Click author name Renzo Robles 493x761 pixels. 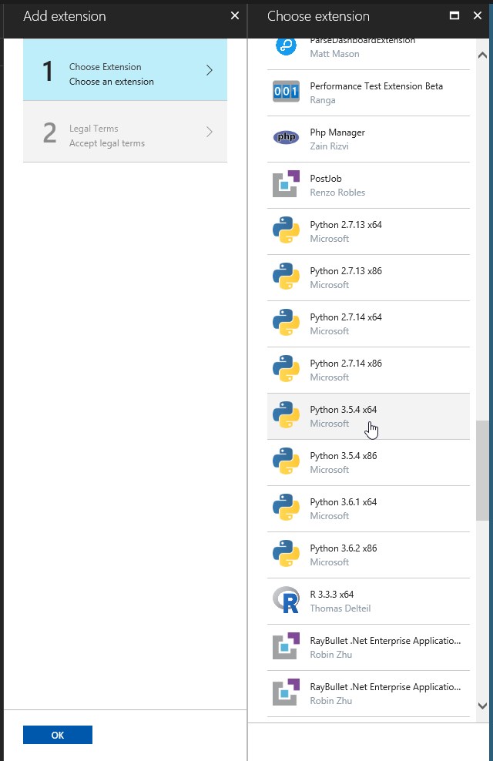[337, 193]
